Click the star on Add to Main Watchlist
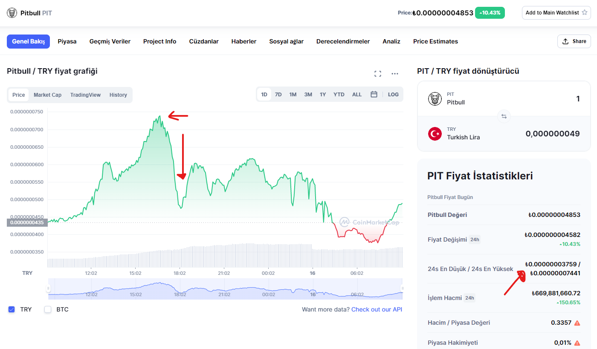The height and width of the screenshot is (349, 597). pyautogui.click(x=584, y=12)
